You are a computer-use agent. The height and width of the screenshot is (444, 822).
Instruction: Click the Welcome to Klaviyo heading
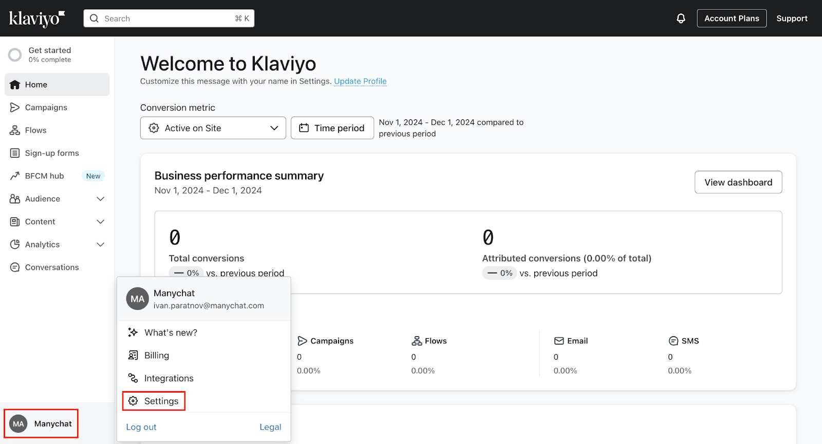(228, 64)
